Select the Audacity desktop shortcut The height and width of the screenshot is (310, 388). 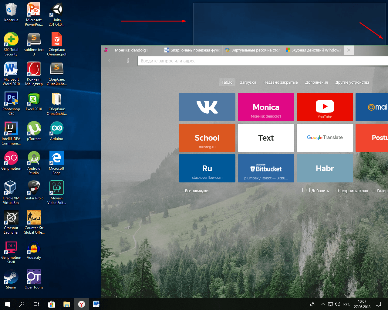[x=34, y=250]
